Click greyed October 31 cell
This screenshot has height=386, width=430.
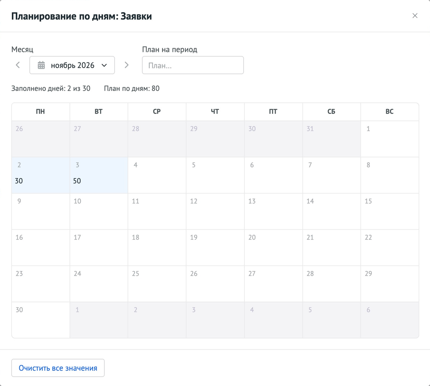click(x=331, y=139)
